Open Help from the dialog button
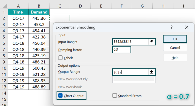Image resolution: width=195 pixels, height=106 pixels. click(175, 58)
